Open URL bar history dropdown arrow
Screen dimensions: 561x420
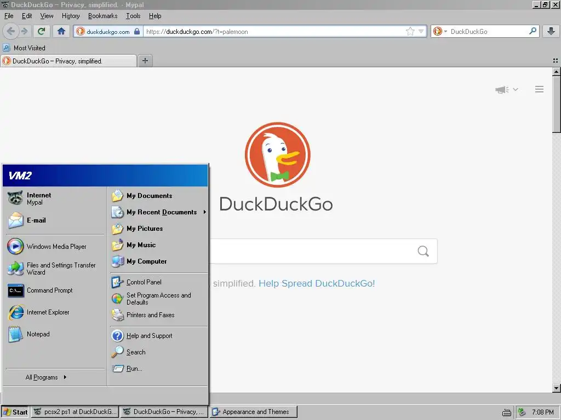point(421,31)
